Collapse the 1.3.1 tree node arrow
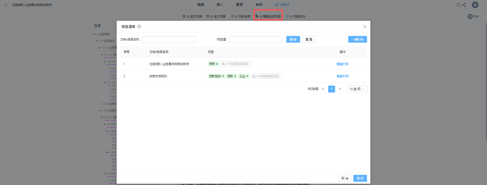 click(102, 117)
